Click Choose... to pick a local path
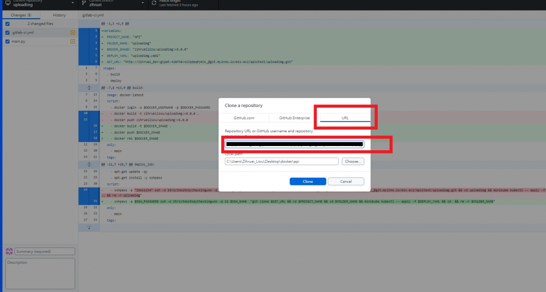The height and width of the screenshot is (292, 546). [x=353, y=161]
